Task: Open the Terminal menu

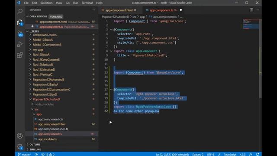Action: (87, 3)
